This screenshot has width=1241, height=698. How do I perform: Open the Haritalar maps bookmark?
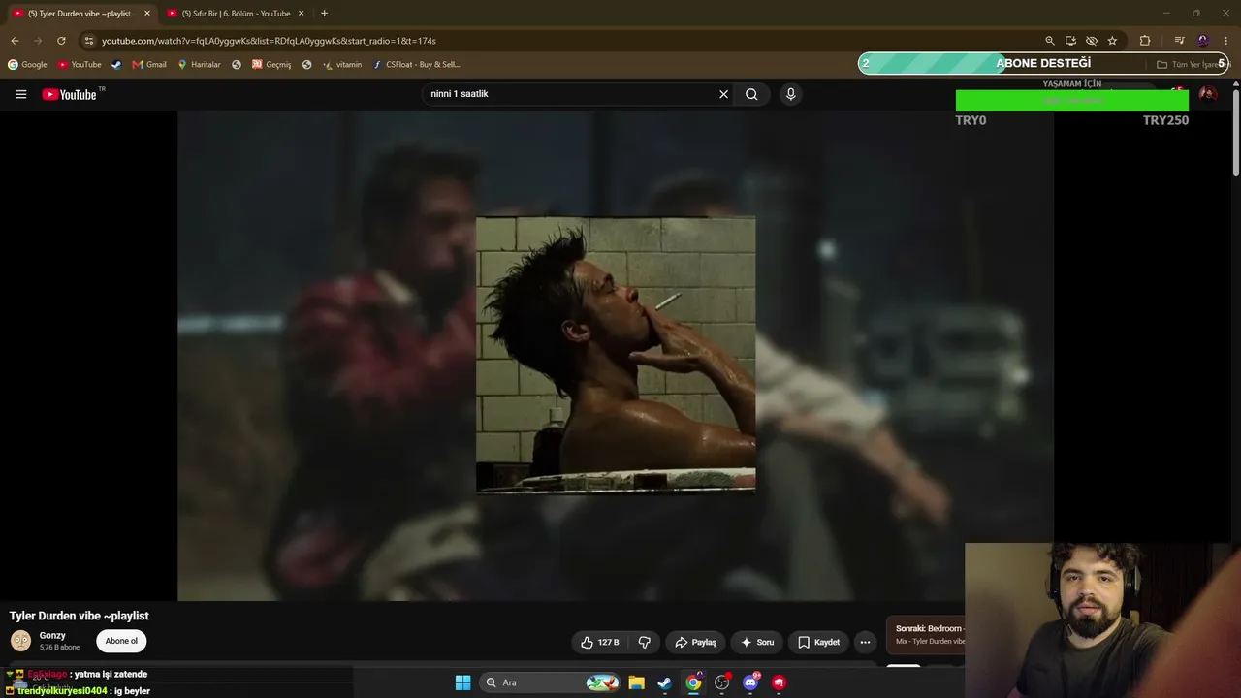(x=199, y=64)
